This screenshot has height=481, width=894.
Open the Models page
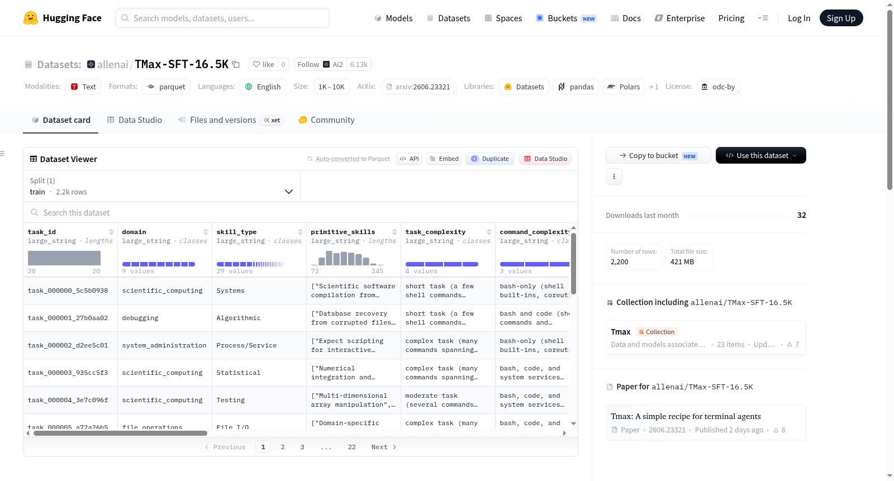click(393, 18)
